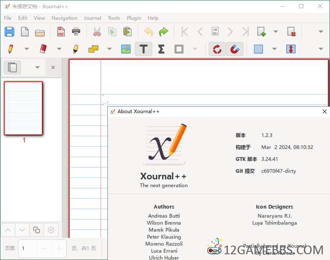Insert a new page after current

coord(261,32)
